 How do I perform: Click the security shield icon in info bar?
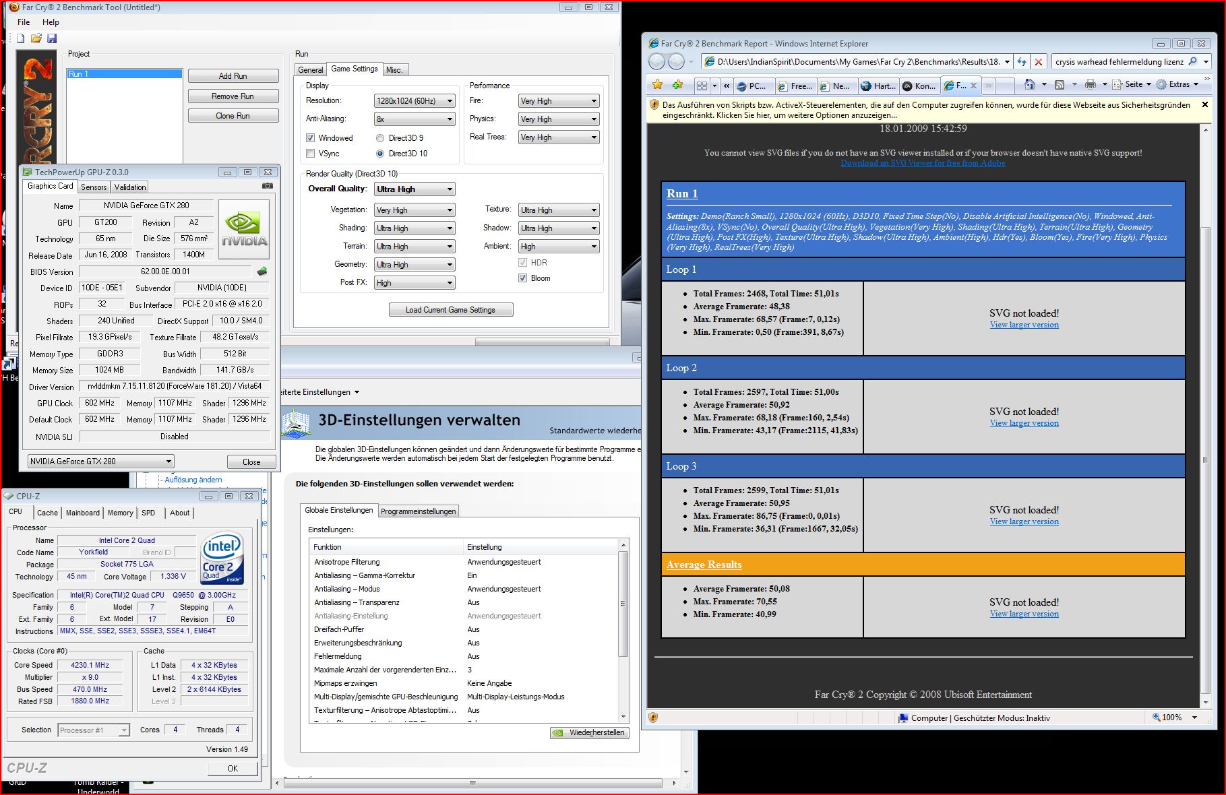tap(654, 105)
